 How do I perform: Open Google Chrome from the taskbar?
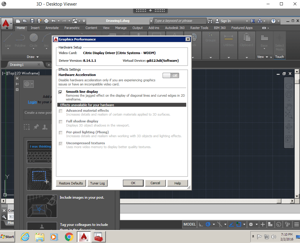click(69, 237)
